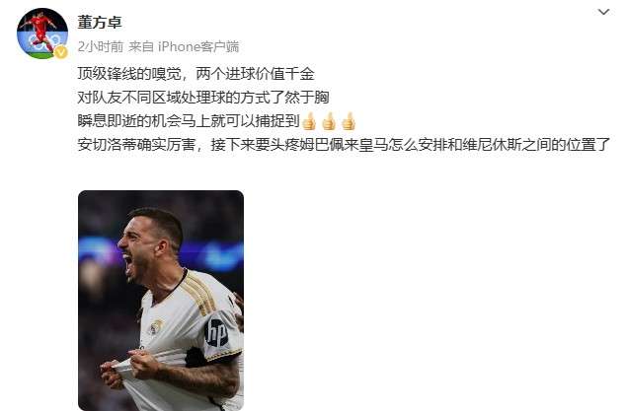The height and width of the screenshot is (411, 626).
Task: Open the post options chevron menu
Action: pyautogui.click(x=603, y=12)
